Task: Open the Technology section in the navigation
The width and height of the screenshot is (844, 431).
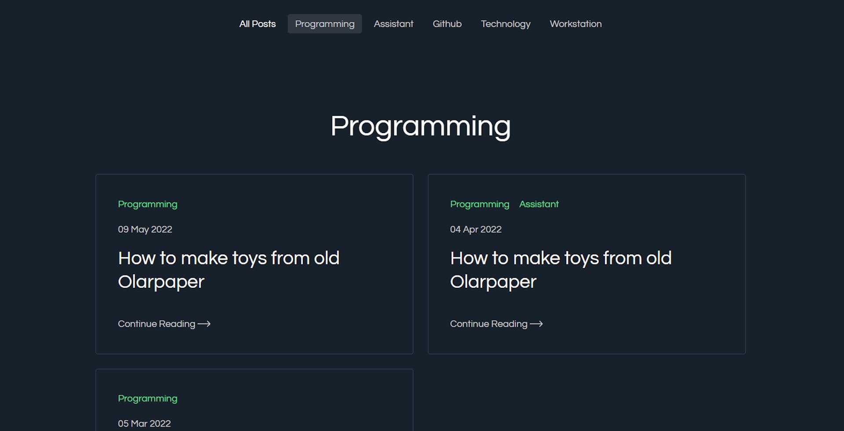Action: (x=506, y=24)
